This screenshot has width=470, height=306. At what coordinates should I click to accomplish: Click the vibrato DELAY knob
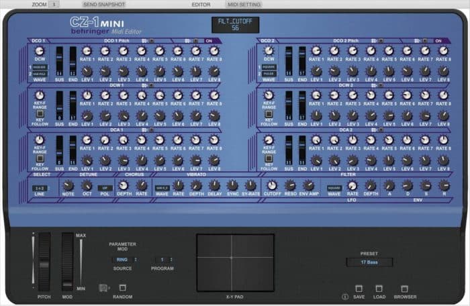tap(214, 185)
